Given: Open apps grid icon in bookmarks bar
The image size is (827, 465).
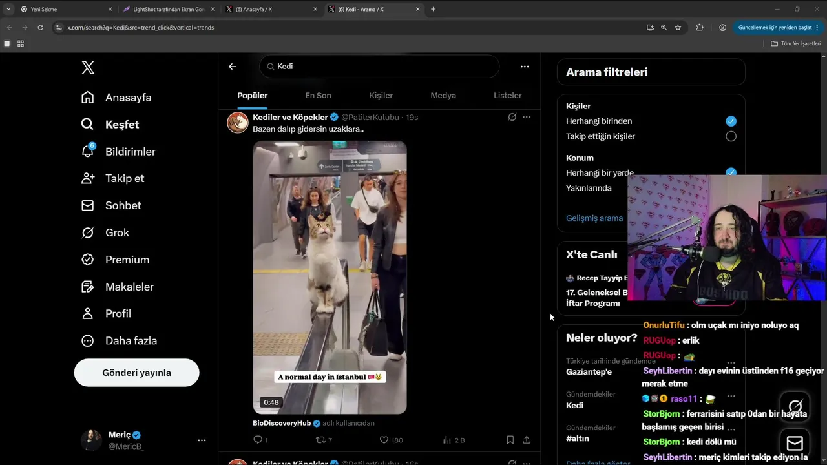Looking at the screenshot, I should (21, 43).
